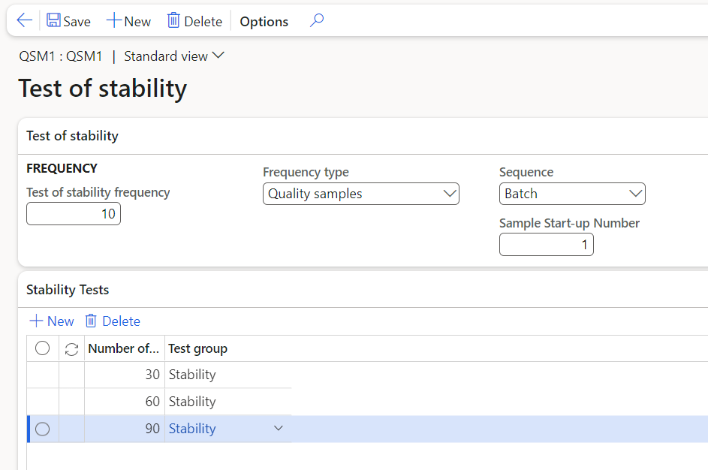Expand the Standard view selector

[174, 56]
